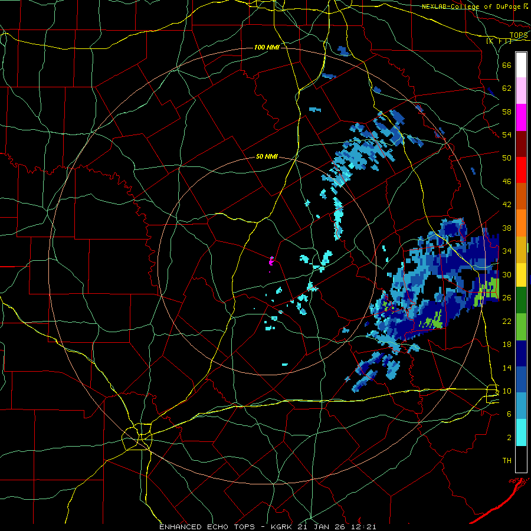Select the medium blue legend swatch
The width and height of the screenshot is (531, 531).
coord(521,379)
